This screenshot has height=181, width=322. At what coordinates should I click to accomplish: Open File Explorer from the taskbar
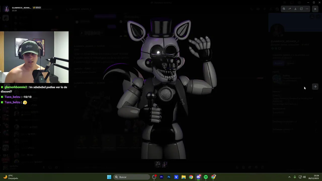(184, 177)
